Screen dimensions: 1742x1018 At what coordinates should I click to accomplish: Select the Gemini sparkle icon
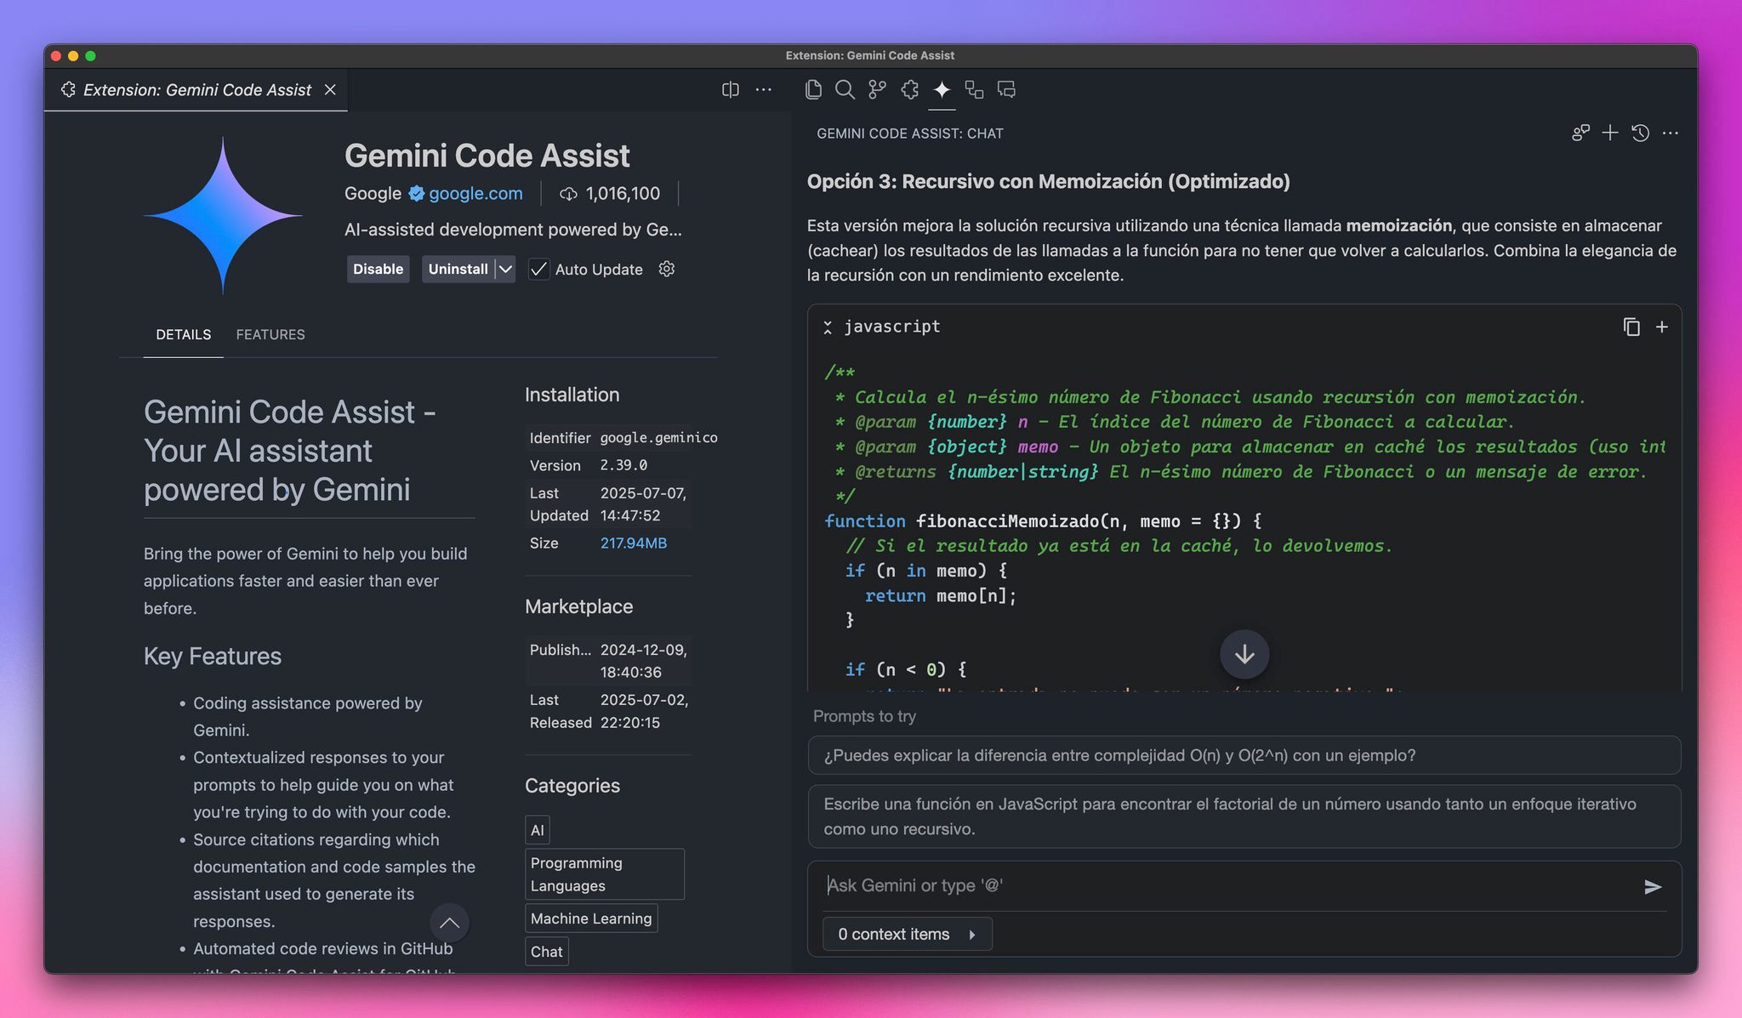coord(942,89)
